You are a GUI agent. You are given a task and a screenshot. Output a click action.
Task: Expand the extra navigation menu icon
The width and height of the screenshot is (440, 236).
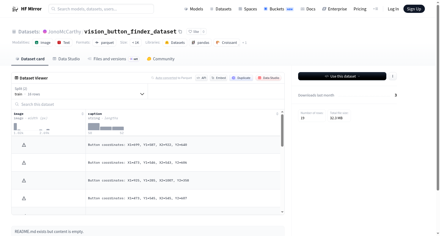(375, 9)
